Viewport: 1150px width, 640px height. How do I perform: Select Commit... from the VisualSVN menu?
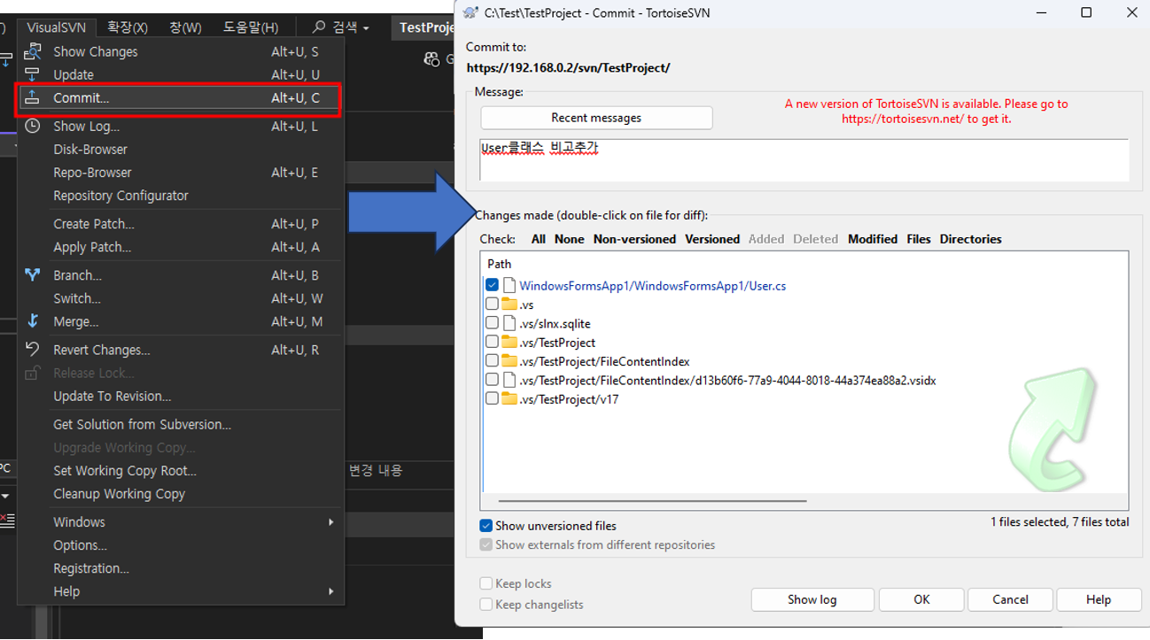(x=180, y=98)
